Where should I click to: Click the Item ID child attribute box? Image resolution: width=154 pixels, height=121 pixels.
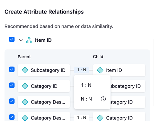click(119, 70)
